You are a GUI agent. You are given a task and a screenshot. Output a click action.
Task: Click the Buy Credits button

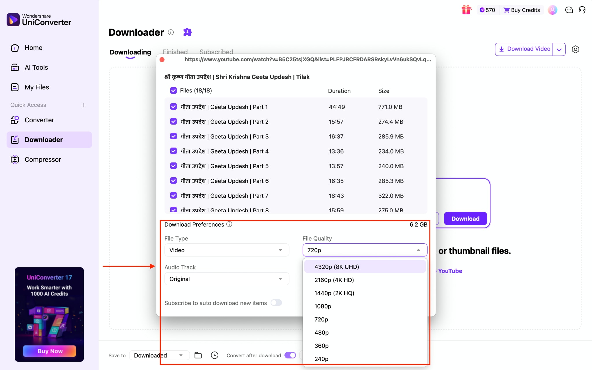pyautogui.click(x=522, y=10)
